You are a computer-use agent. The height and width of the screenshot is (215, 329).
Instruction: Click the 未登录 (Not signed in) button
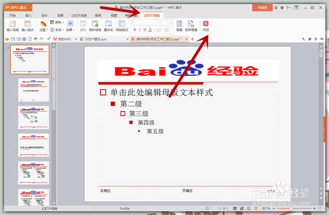click(262, 8)
